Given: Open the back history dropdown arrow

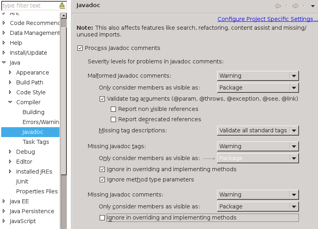Looking at the screenshot, I should coord(287,6).
